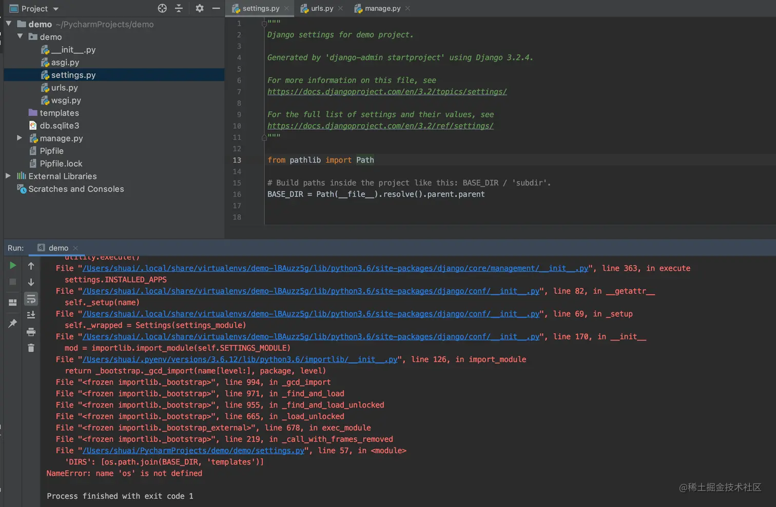Open the topics/settings docs link
Viewport: 776px width, 507px height.
click(x=387, y=92)
